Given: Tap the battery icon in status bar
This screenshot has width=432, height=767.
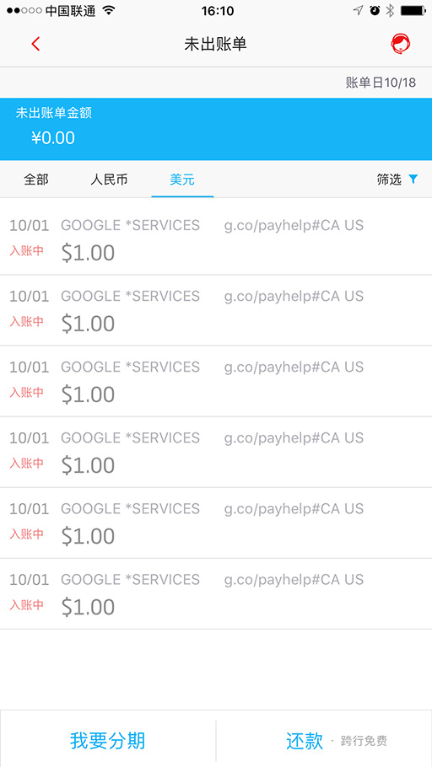Looking at the screenshot, I should pyautogui.click(x=413, y=10).
